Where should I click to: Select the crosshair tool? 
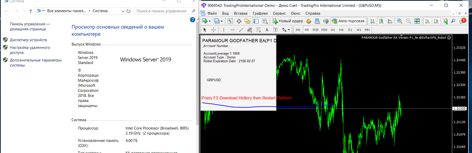(213, 30)
